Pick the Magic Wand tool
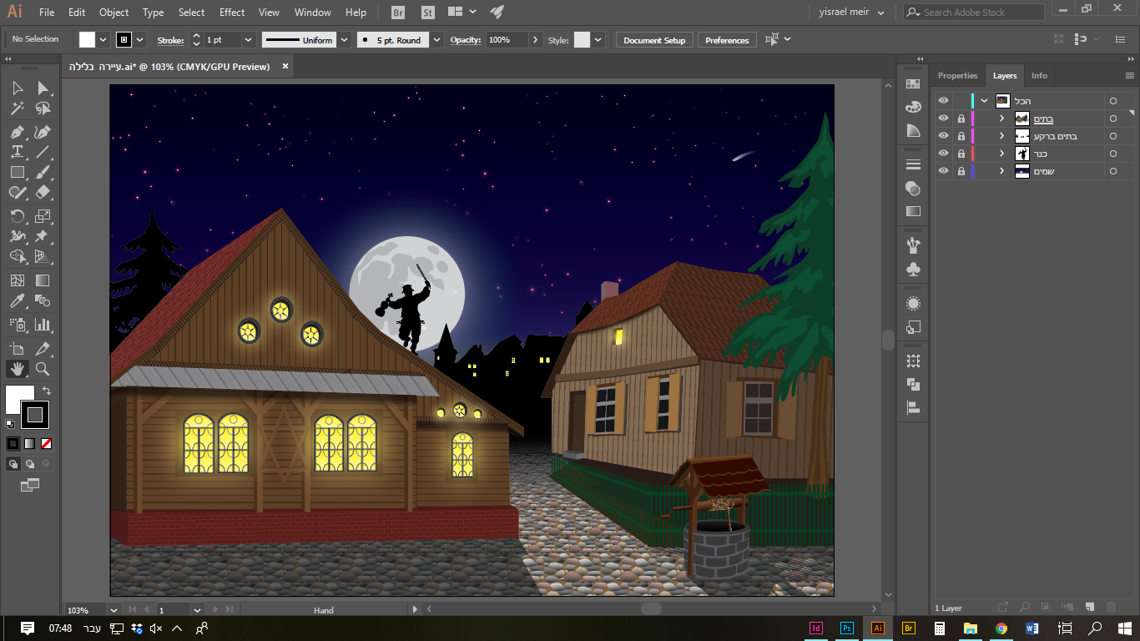1140x641 pixels. pyautogui.click(x=17, y=109)
